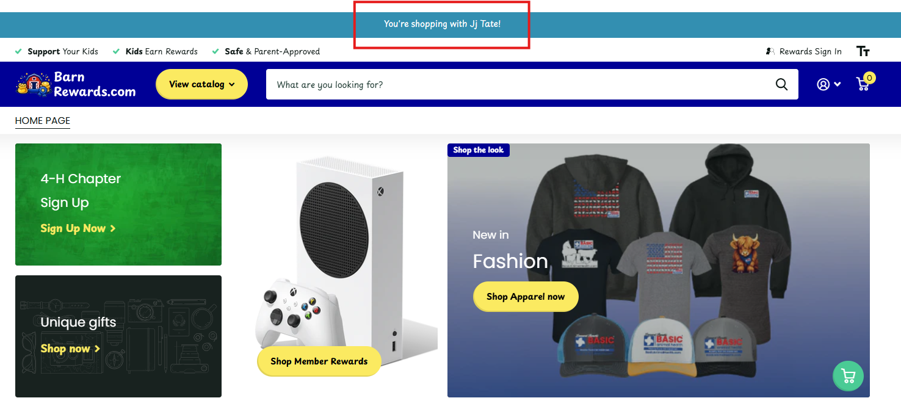Click the search magnifying glass icon

click(x=781, y=84)
